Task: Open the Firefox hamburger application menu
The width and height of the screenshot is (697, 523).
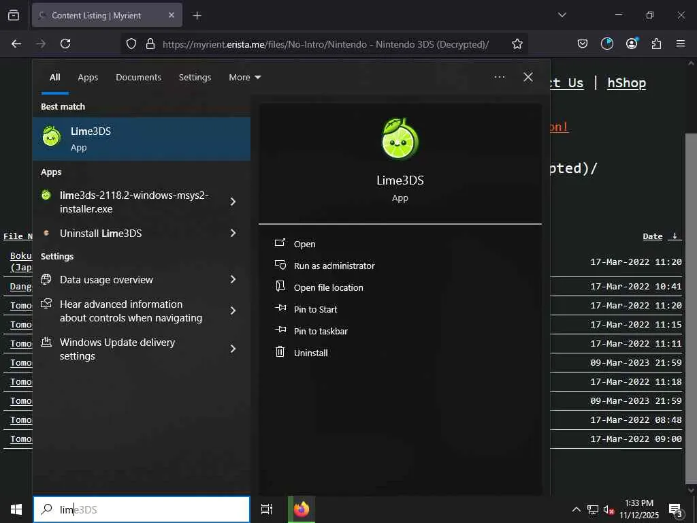Action: click(681, 44)
